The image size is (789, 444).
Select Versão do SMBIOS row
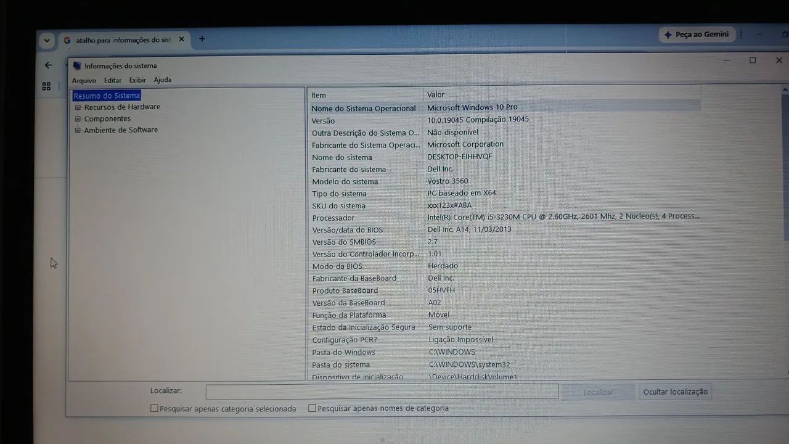pyautogui.click(x=504, y=242)
